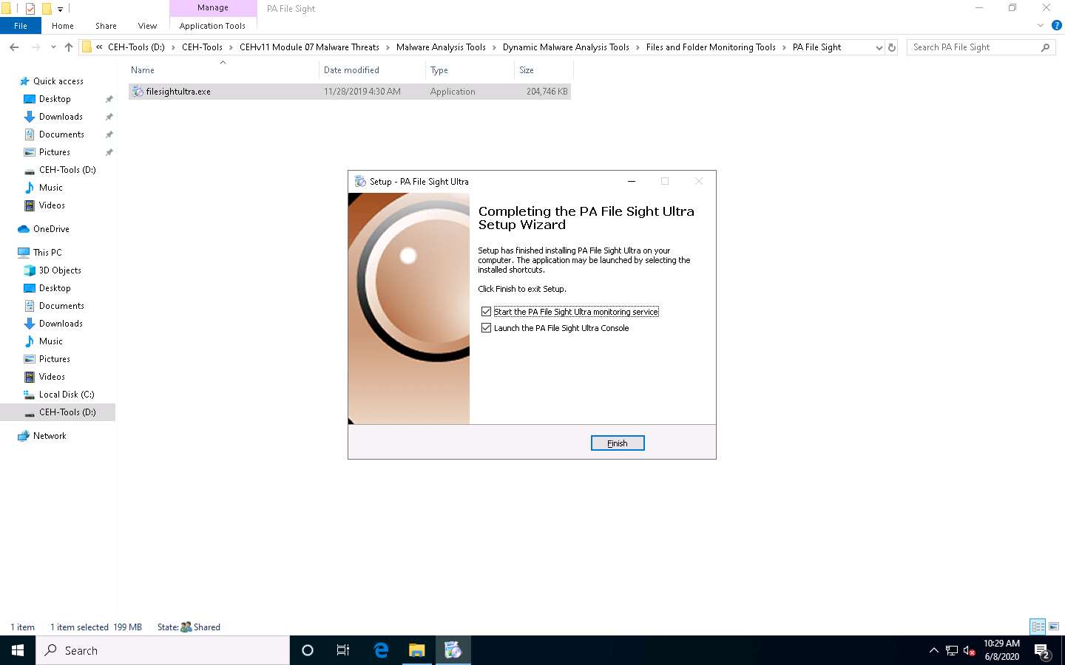Open Desktop under This PC
Screen dimensions: 1065x665
pyautogui.click(x=55, y=288)
